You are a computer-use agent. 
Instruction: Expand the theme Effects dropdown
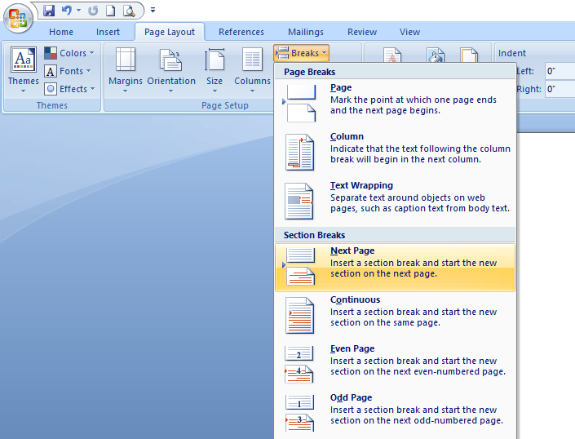coord(70,89)
